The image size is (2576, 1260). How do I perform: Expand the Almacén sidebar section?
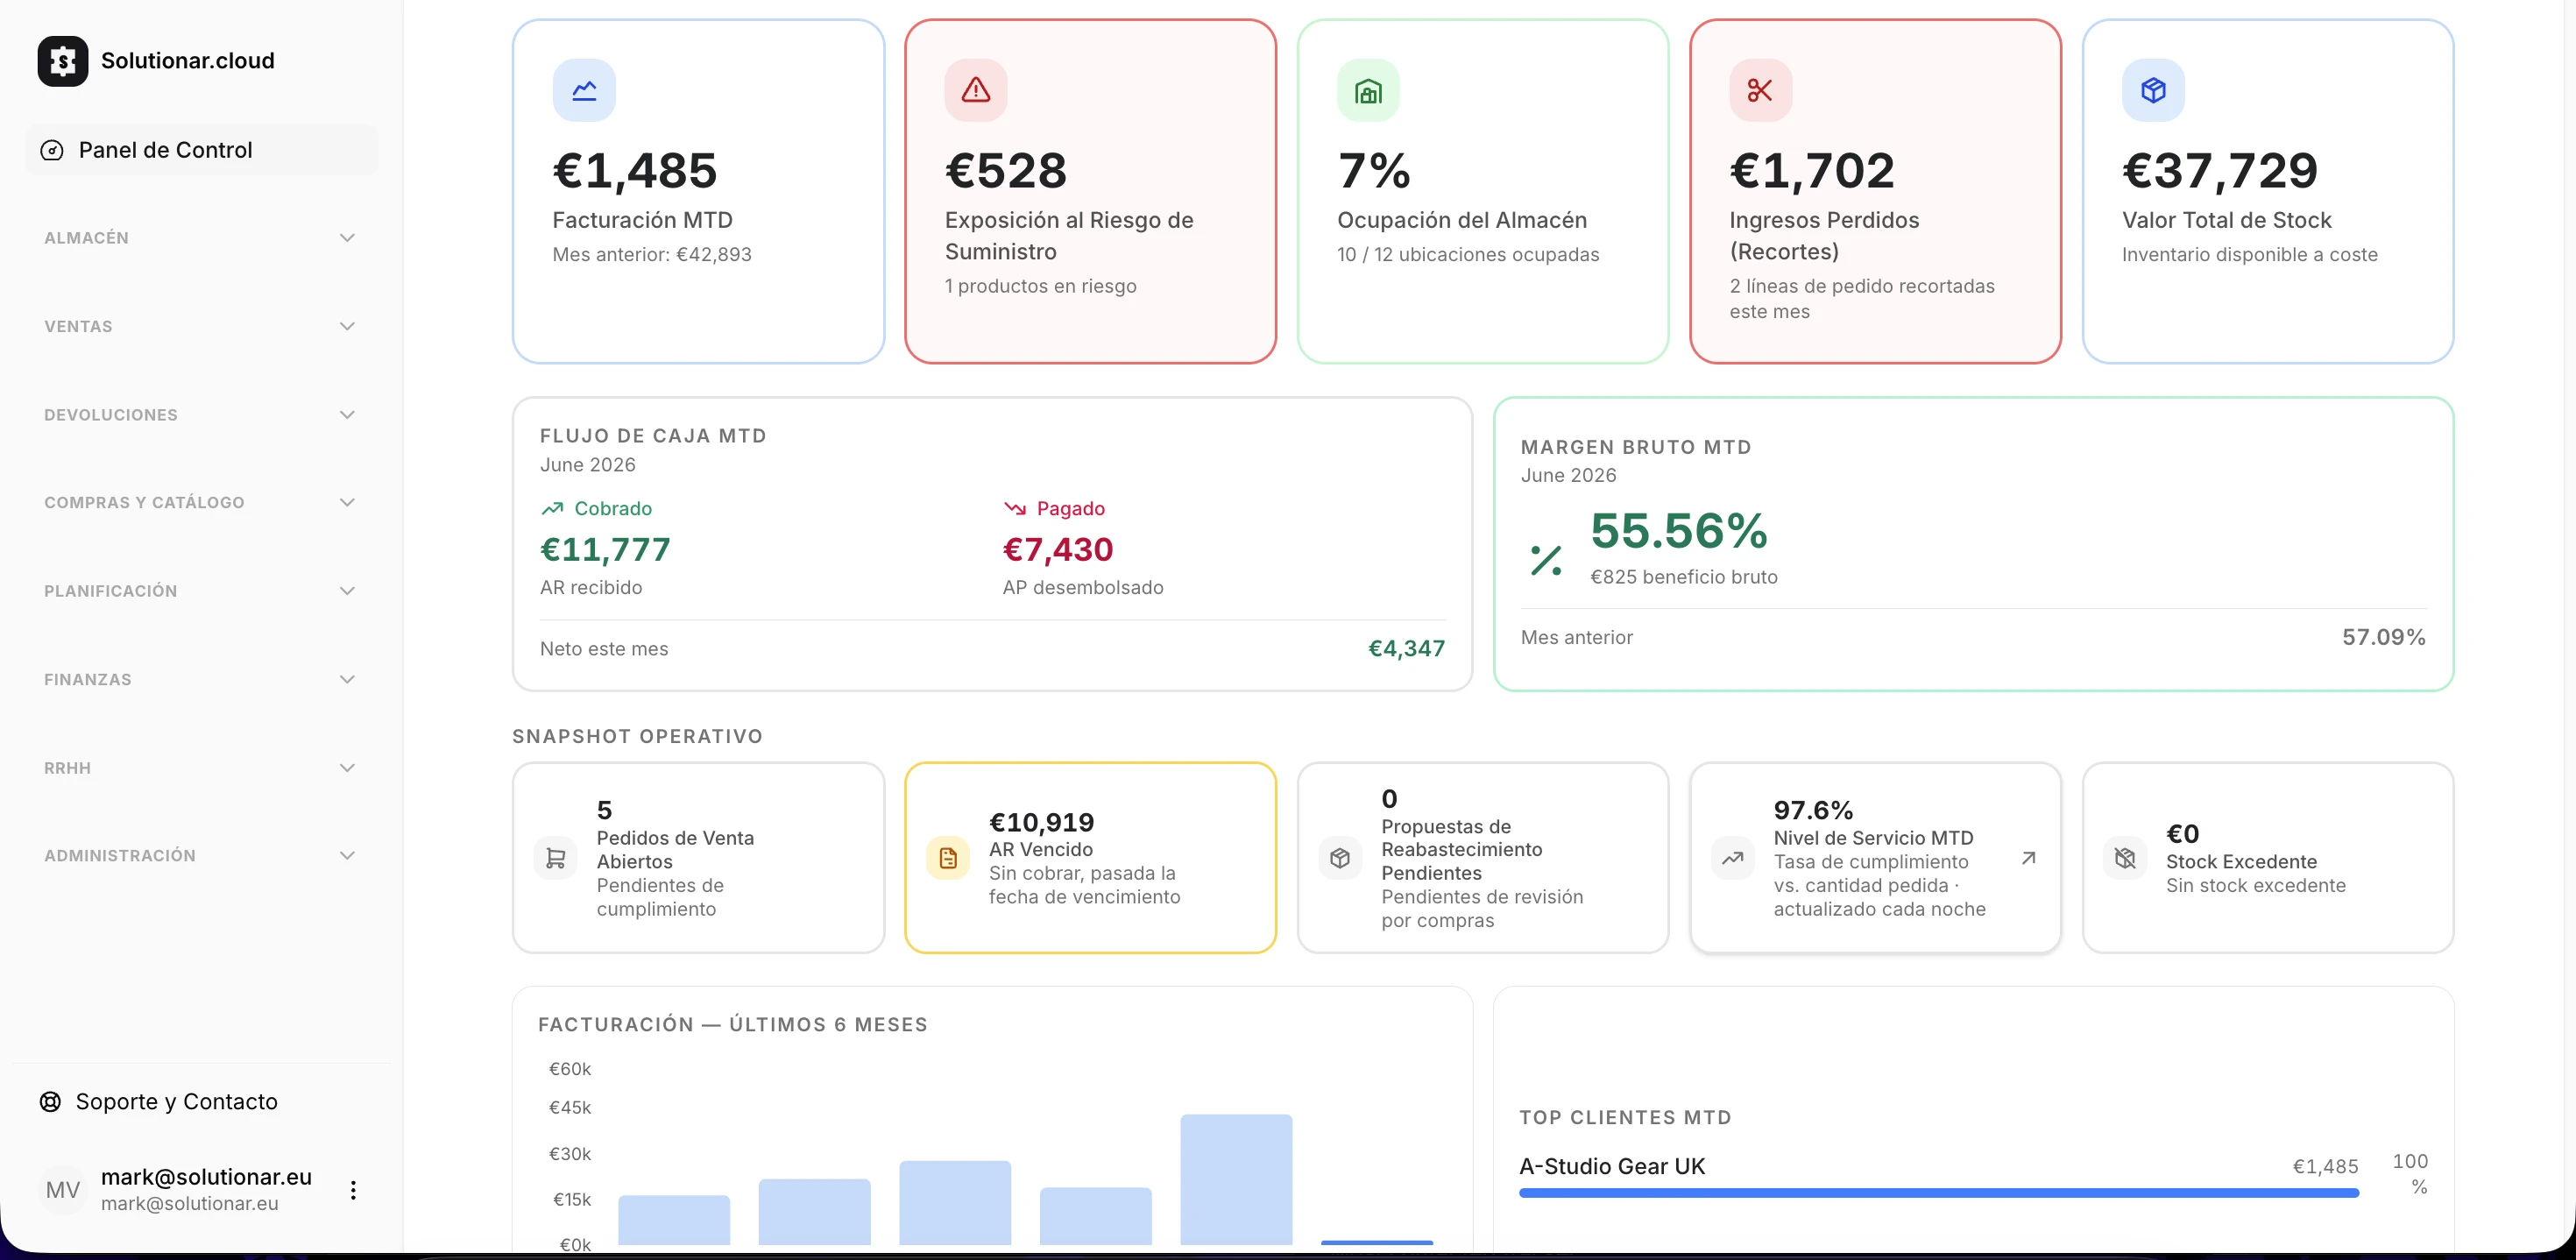pyautogui.click(x=200, y=238)
